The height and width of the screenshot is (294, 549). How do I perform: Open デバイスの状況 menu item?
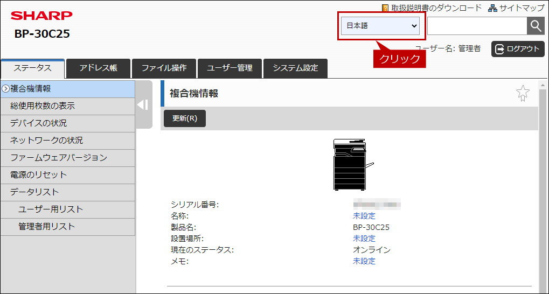click(67, 123)
